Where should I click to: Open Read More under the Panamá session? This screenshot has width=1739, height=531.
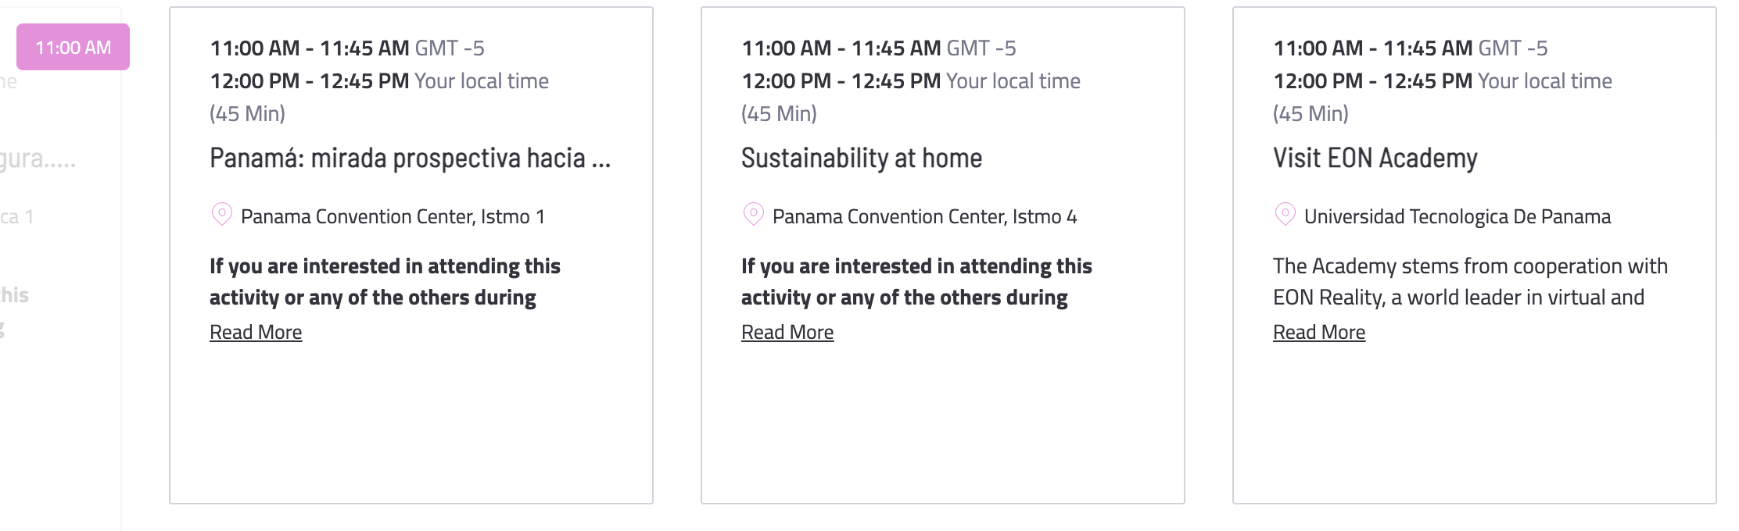(x=256, y=332)
